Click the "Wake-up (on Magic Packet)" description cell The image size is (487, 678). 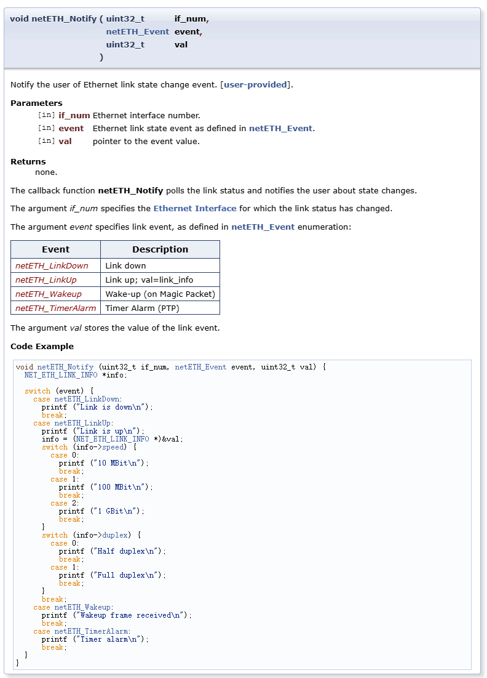(x=160, y=294)
